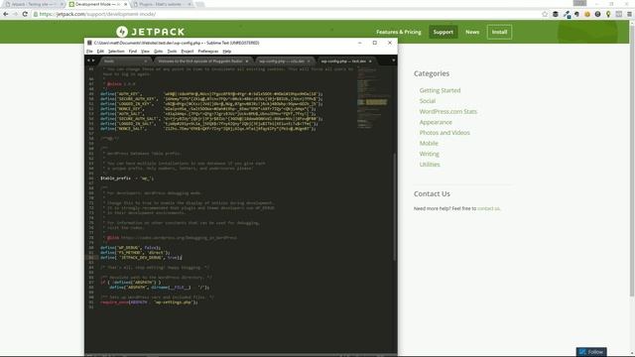Open the Tools menu in Sublime Text
The height and width of the screenshot is (357, 635).
point(172,52)
